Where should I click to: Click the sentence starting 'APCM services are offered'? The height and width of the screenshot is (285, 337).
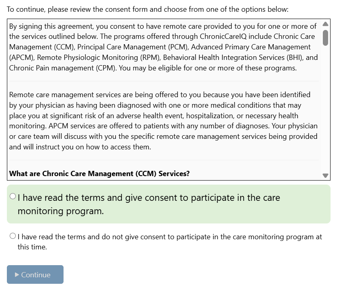click(x=159, y=126)
